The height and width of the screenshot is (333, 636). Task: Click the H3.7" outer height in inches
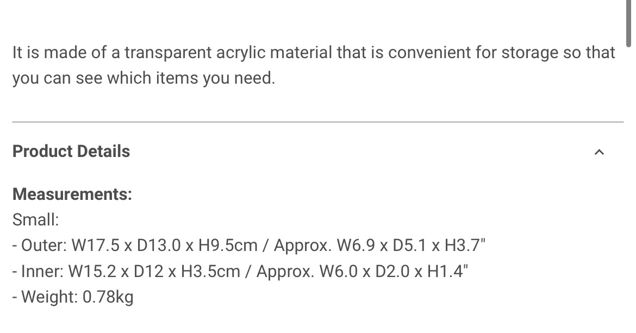(x=465, y=246)
